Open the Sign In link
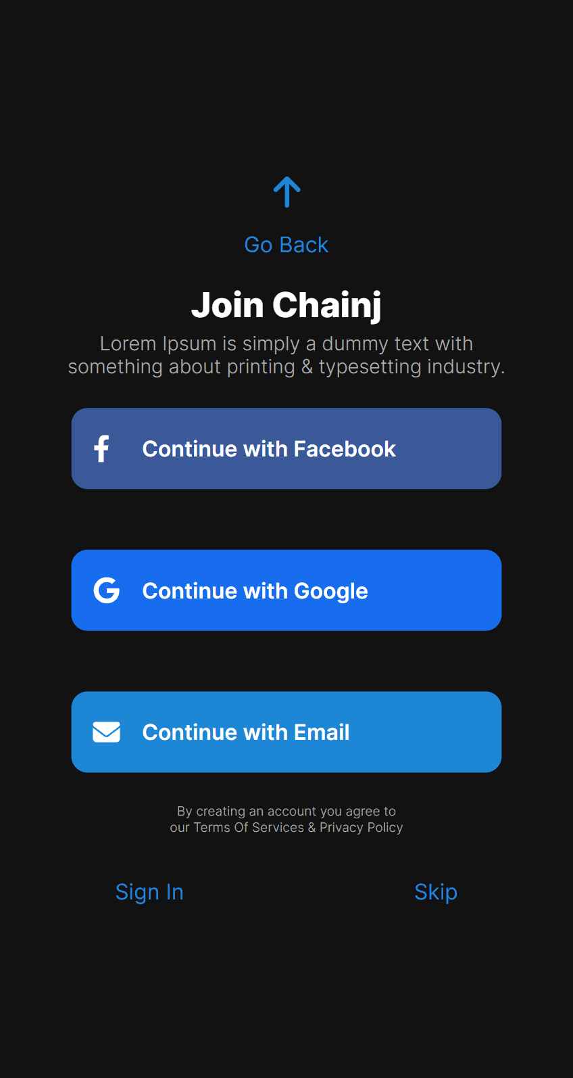Viewport: 573px width, 1078px height. point(149,892)
